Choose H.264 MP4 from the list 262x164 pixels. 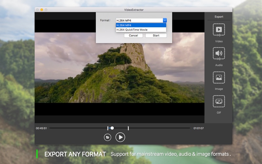click(x=141, y=25)
